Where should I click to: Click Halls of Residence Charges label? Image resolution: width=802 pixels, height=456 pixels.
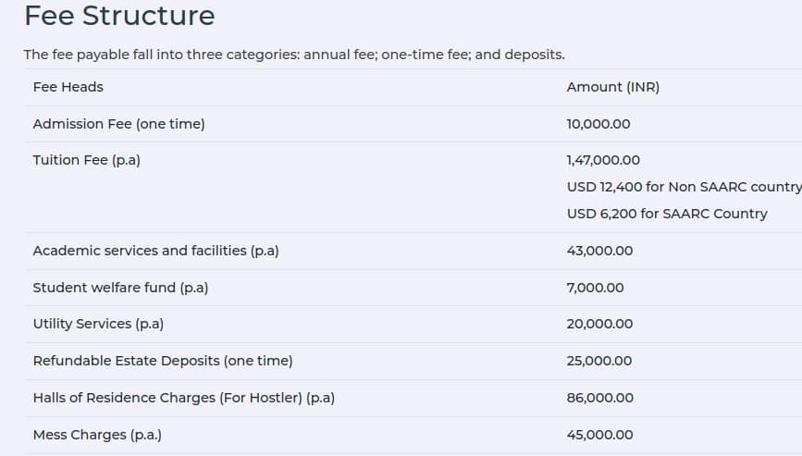(184, 398)
